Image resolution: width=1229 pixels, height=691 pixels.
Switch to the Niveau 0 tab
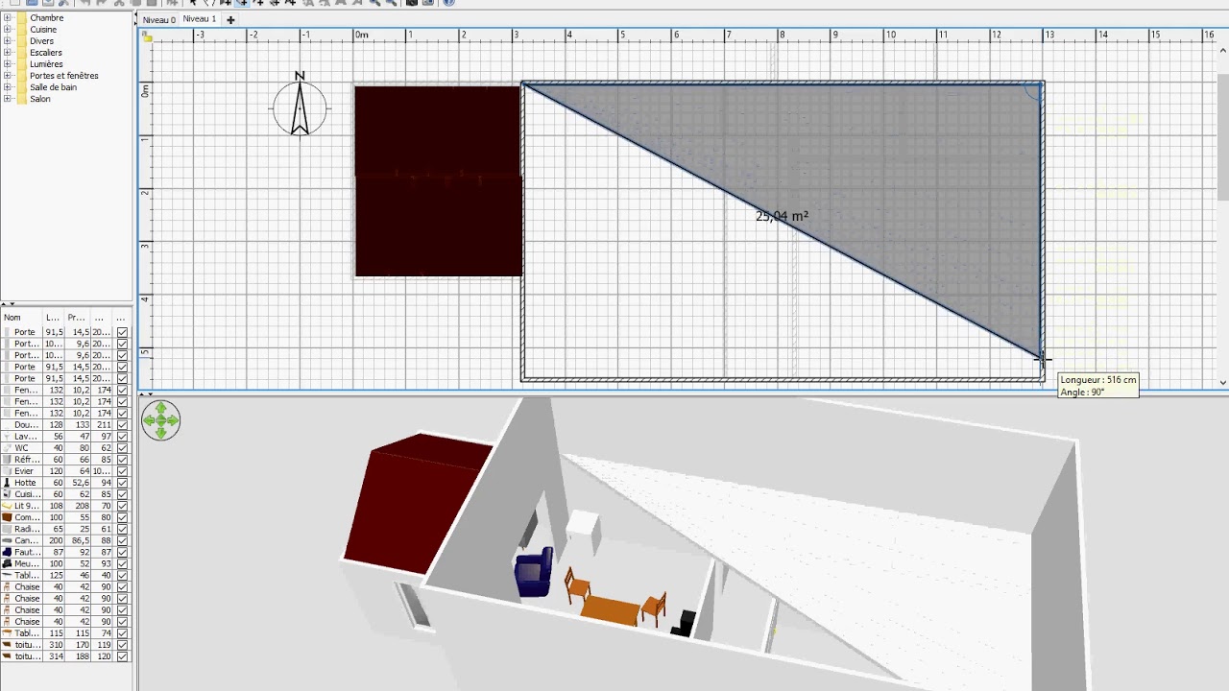point(158,19)
